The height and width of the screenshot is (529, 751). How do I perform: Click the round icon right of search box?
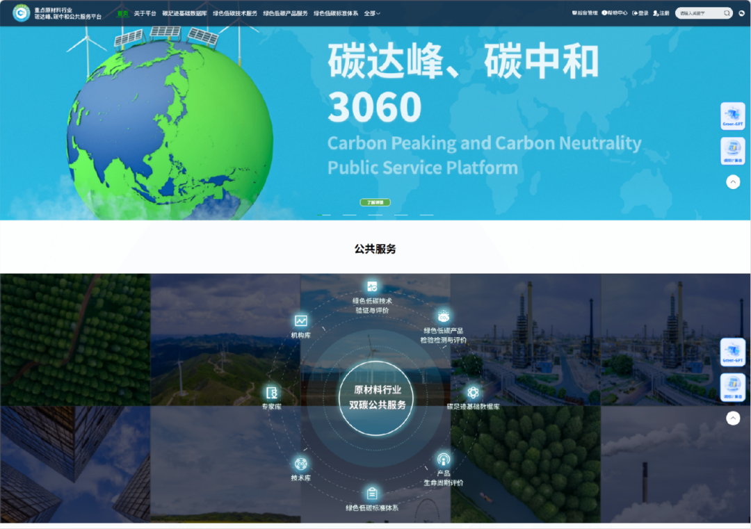tap(741, 13)
